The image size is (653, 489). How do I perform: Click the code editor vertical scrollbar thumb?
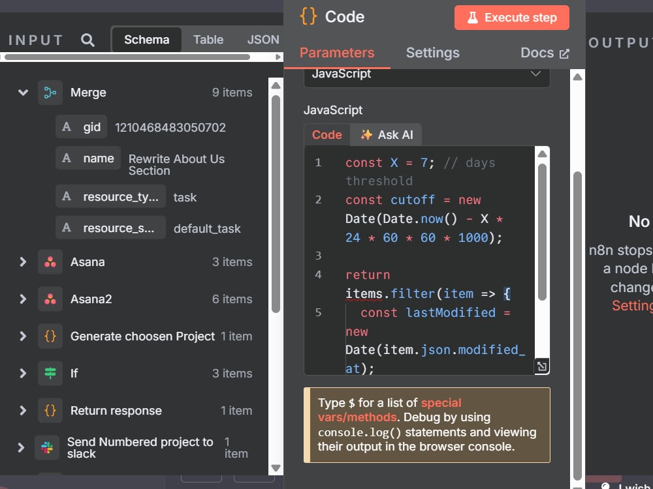tap(542, 232)
